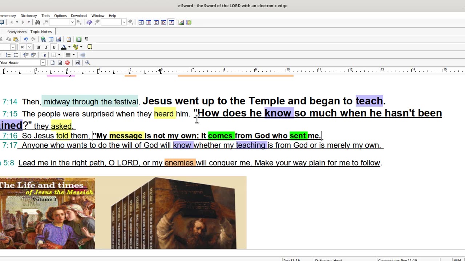This screenshot has width=465, height=261.
Task: Click the green book icon in editor toolbar
Action: (x=79, y=39)
